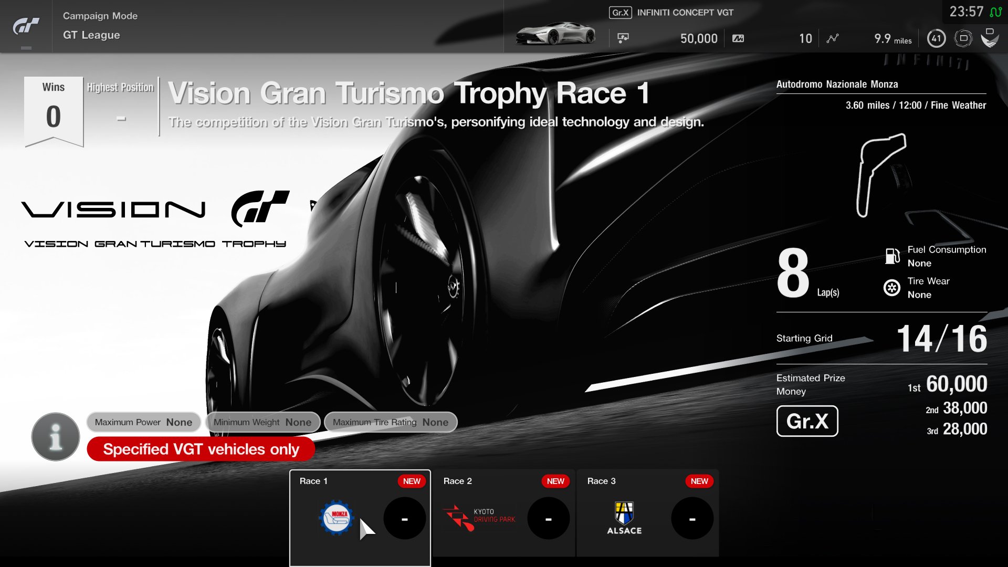Click the driver level 41 circle icon
The width and height of the screenshot is (1008, 567).
click(937, 38)
